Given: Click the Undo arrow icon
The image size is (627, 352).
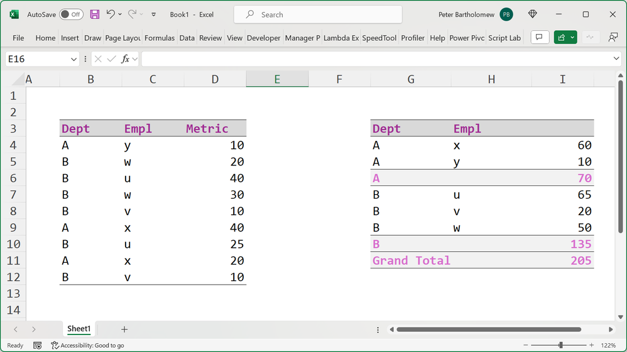Looking at the screenshot, I should [x=111, y=14].
